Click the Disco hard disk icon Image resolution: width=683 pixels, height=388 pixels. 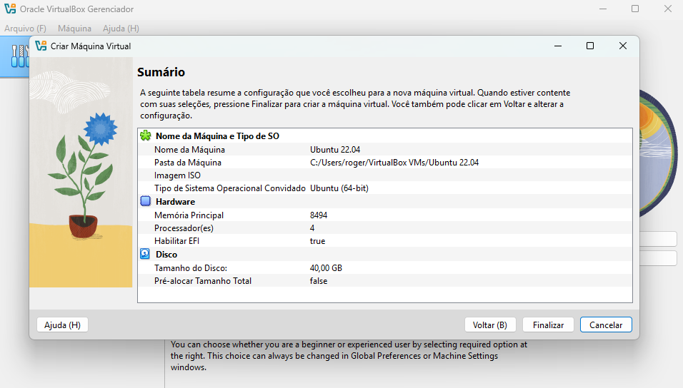click(146, 255)
